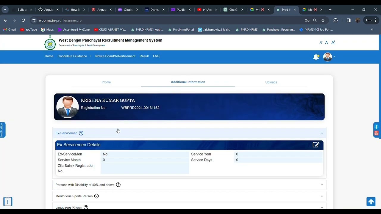Decrease font size with small A
381x214 pixels.
[321, 43]
